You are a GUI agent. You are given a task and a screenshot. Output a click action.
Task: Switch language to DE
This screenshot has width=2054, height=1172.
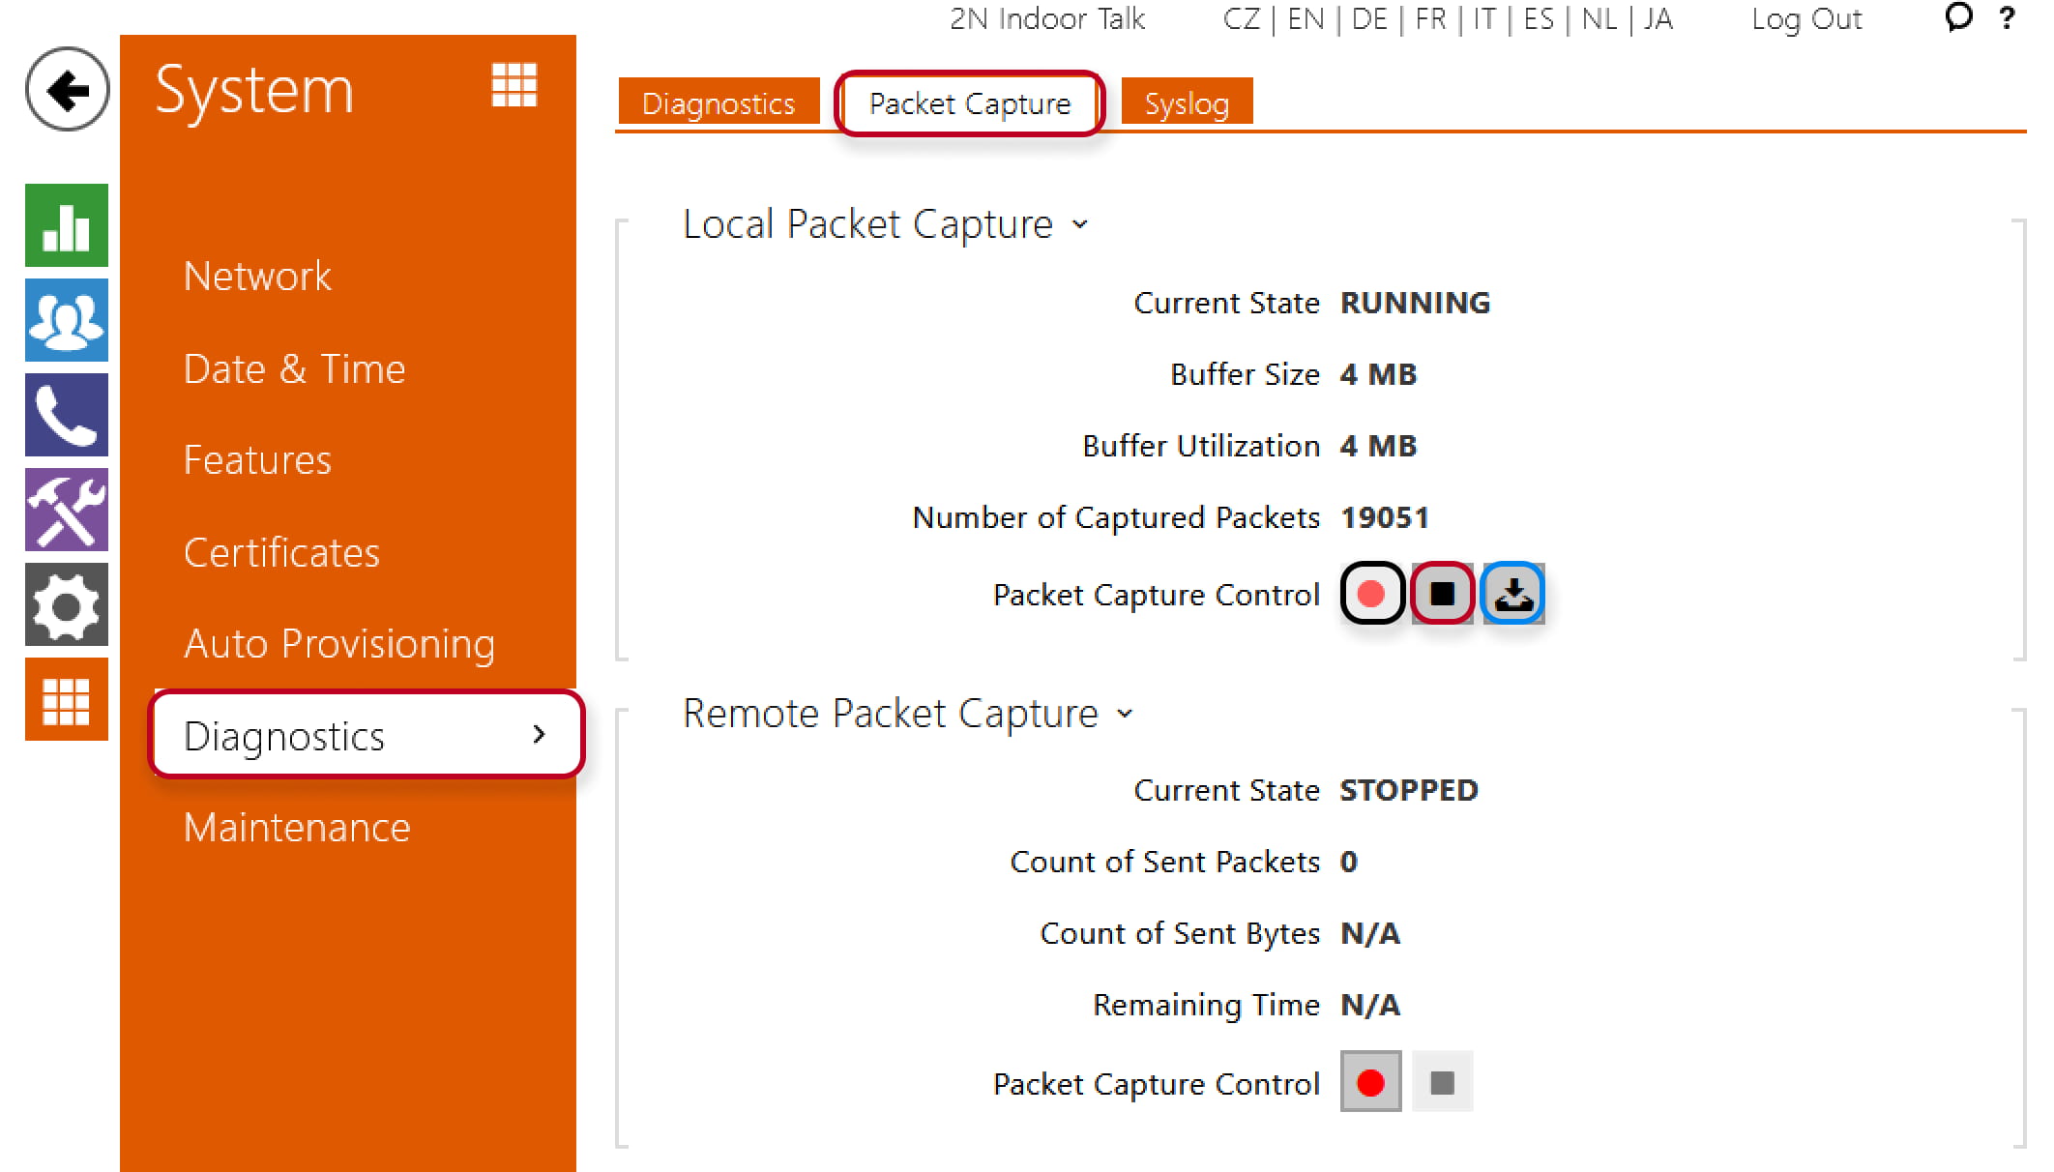[x=1369, y=19]
